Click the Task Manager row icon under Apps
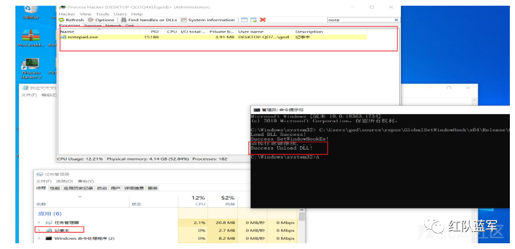 (x=49, y=222)
